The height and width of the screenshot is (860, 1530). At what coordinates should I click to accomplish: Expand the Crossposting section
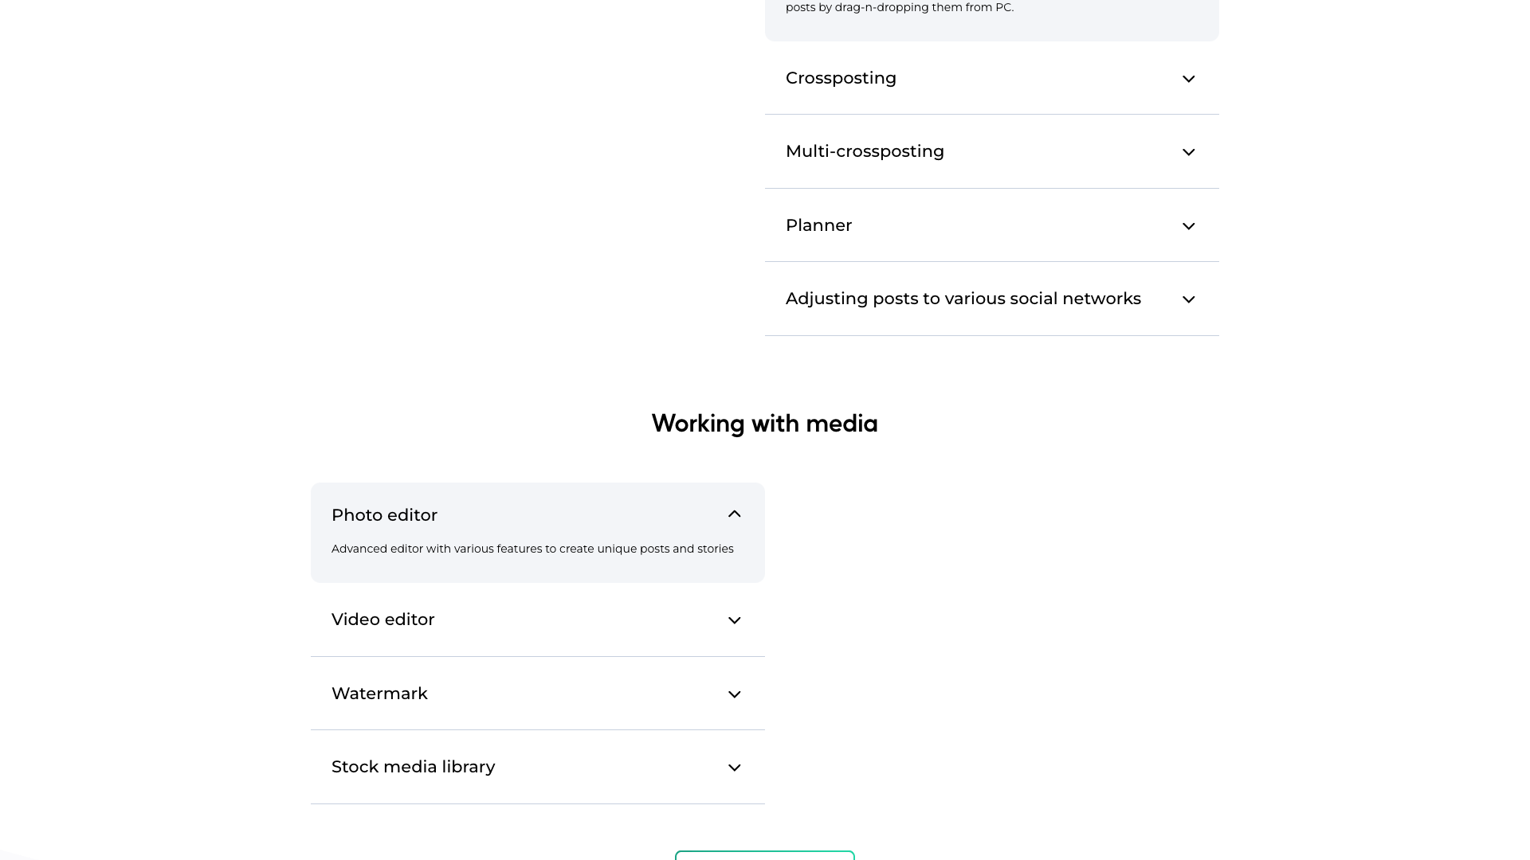pyautogui.click(x=991, y=78)
